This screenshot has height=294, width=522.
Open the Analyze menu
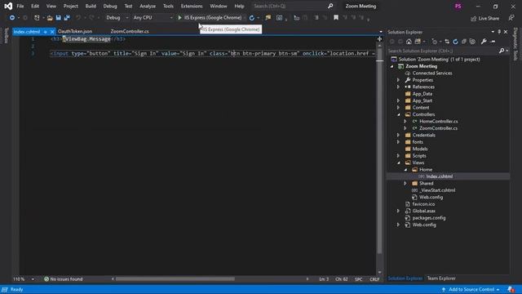148,6
